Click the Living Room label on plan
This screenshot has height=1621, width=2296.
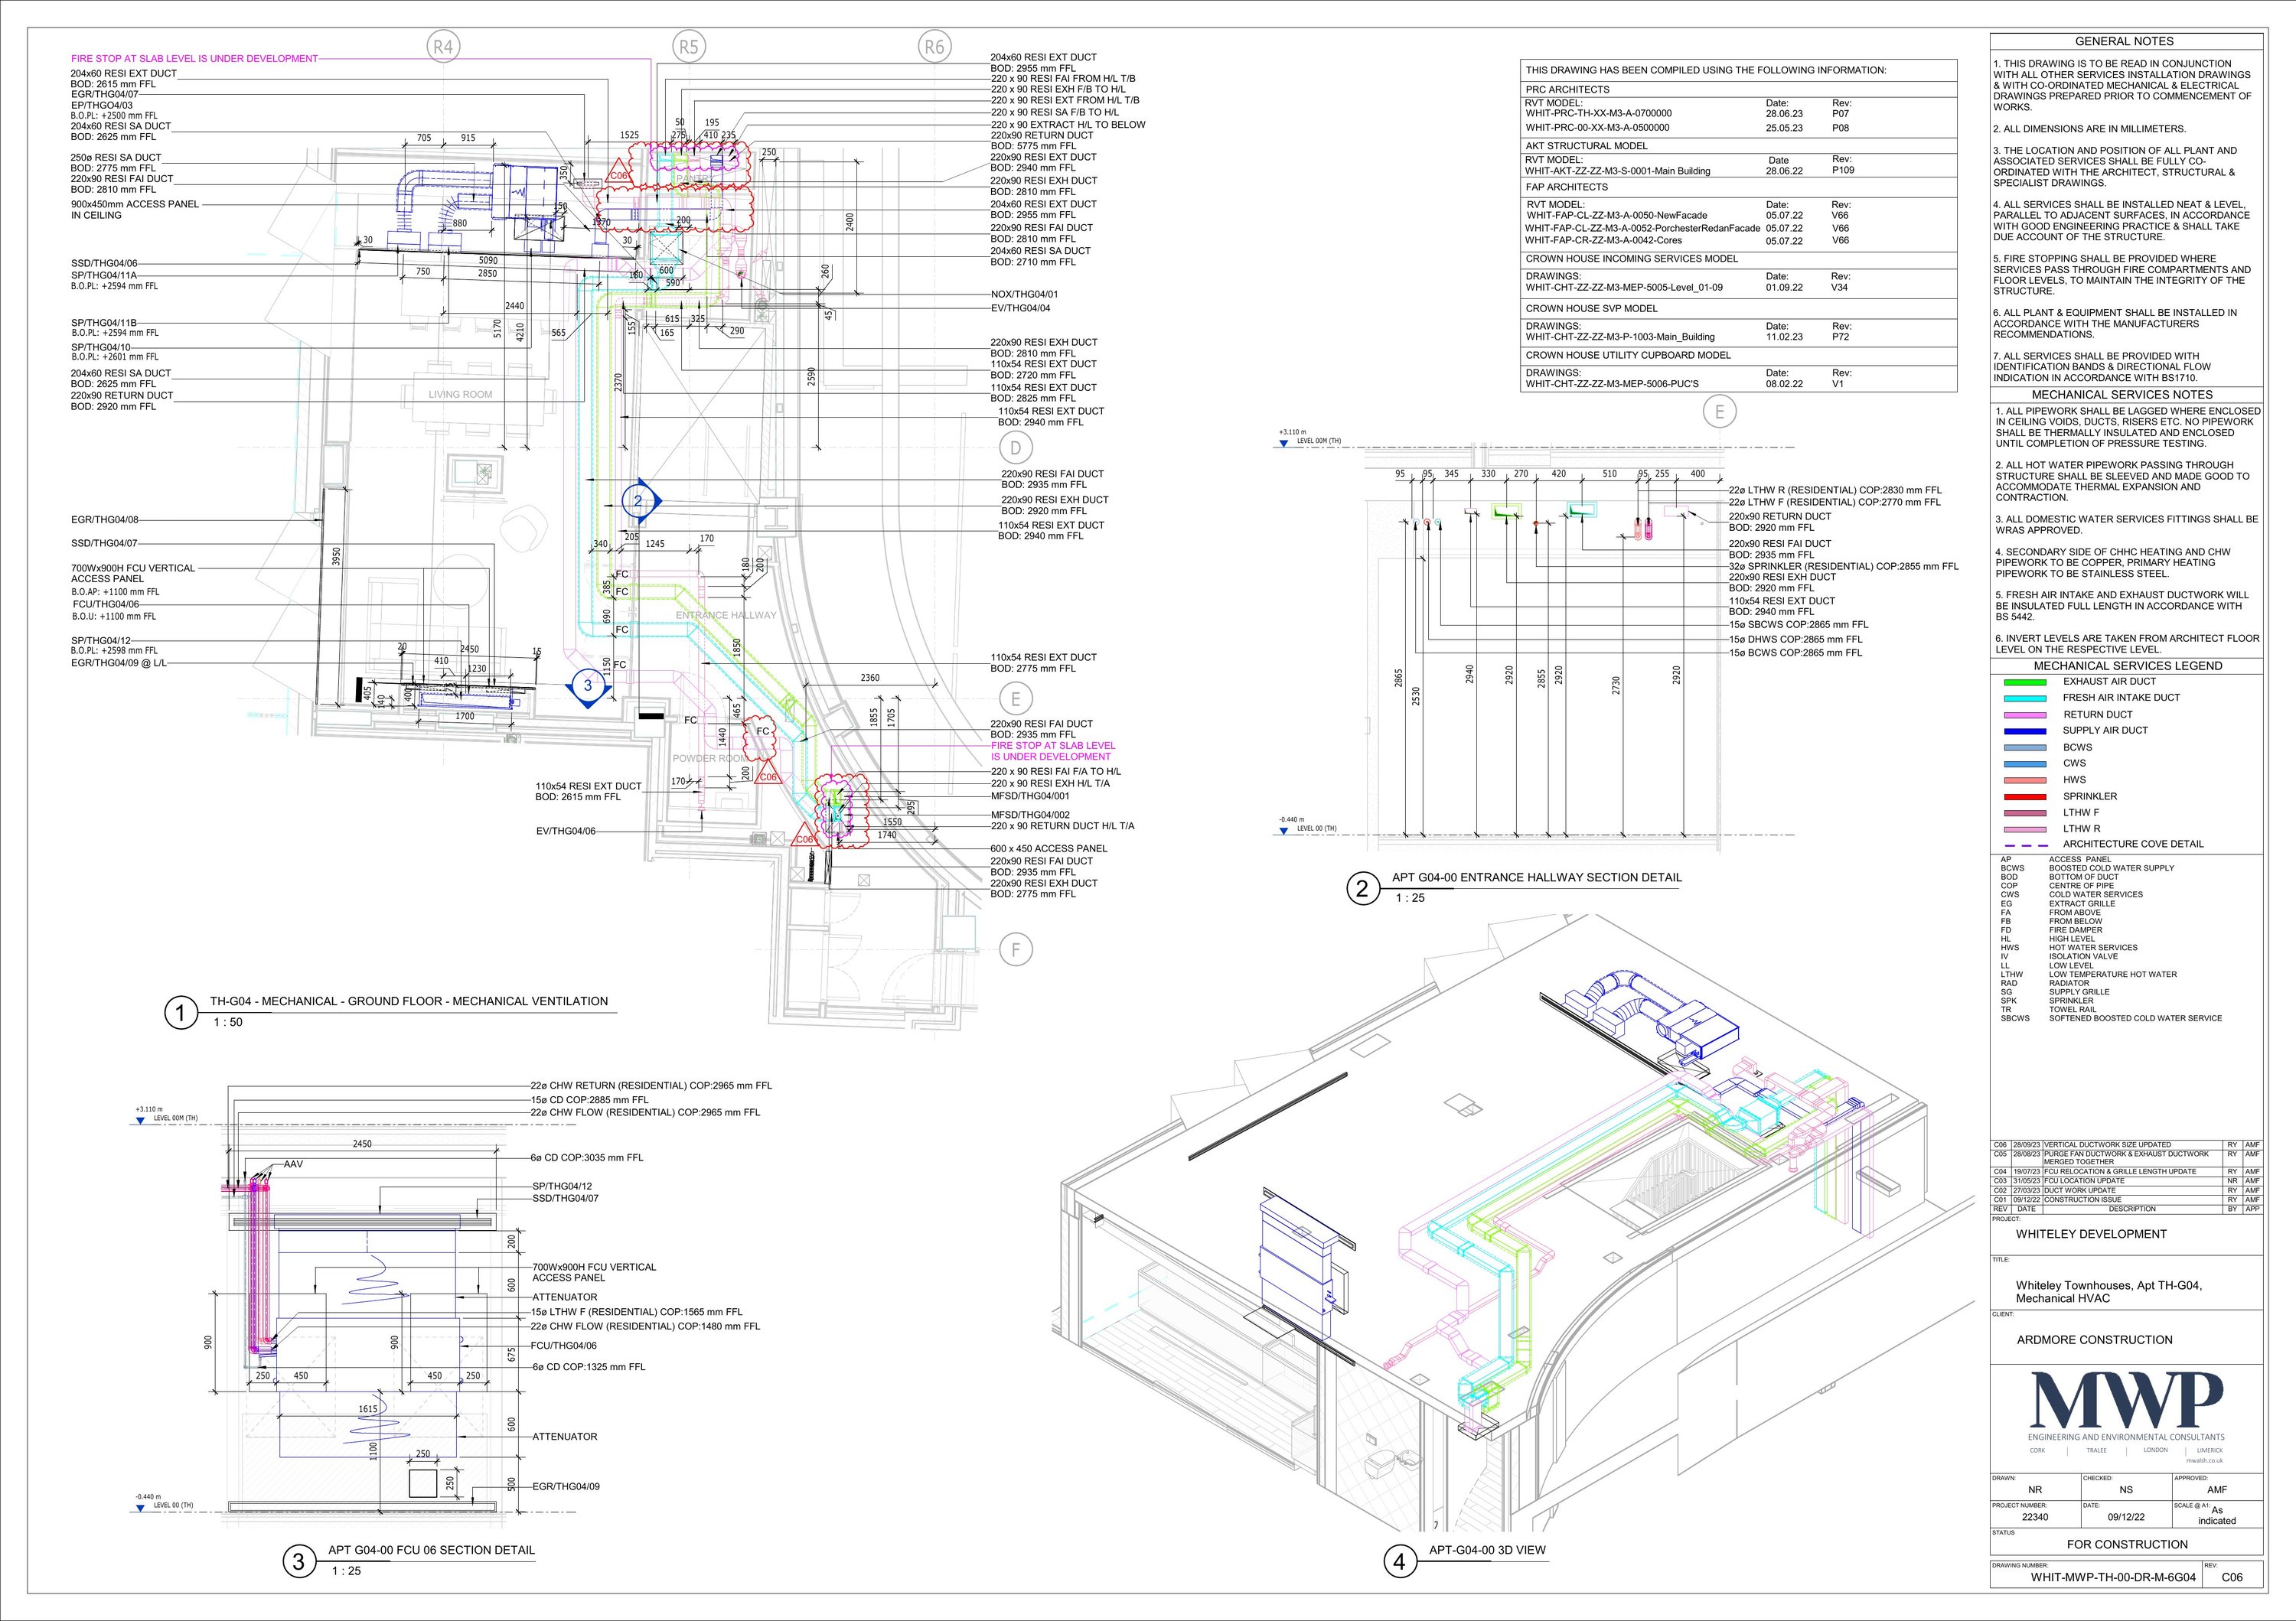tap(460, 394)
